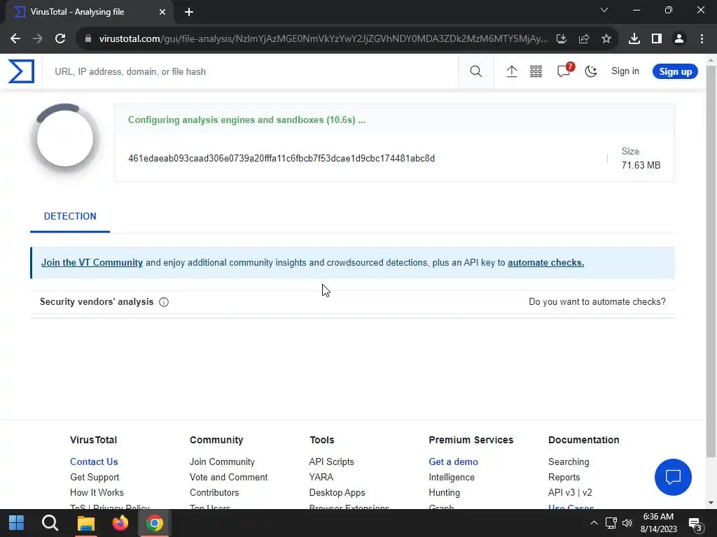Click the share page icon in address bar
The width and height of the screenshot is (717, 537).
(584, 39)
